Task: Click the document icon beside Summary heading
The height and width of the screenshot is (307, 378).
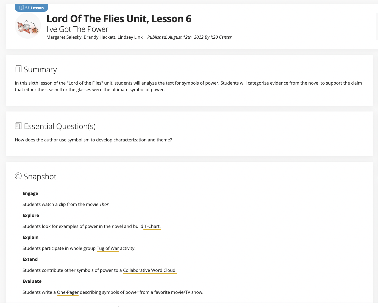Action: 18,69
